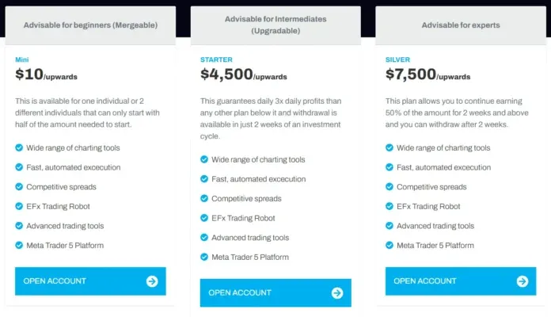Screen dimensions: 551x317
Task: Click checkmark icon beside Mini EFx Trading Robot
Action: [19, 206]
